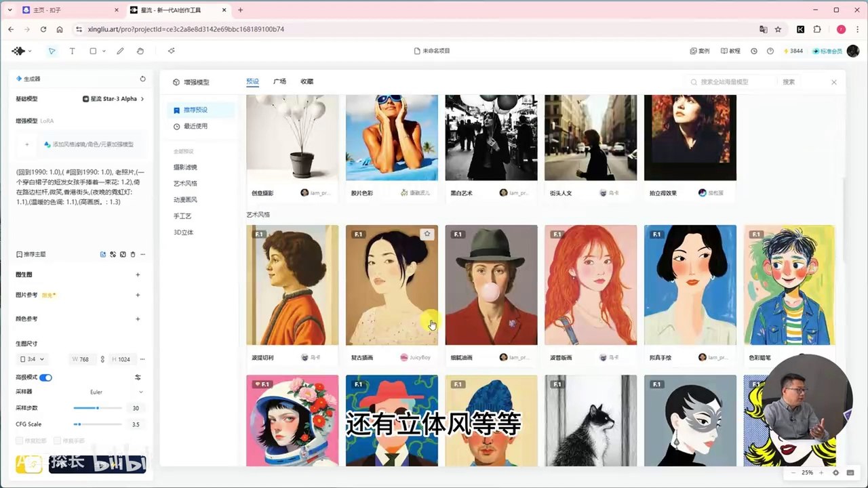Add image for 图生图
The width and height of the screenshot is (868, 488).
pos(138,274)
